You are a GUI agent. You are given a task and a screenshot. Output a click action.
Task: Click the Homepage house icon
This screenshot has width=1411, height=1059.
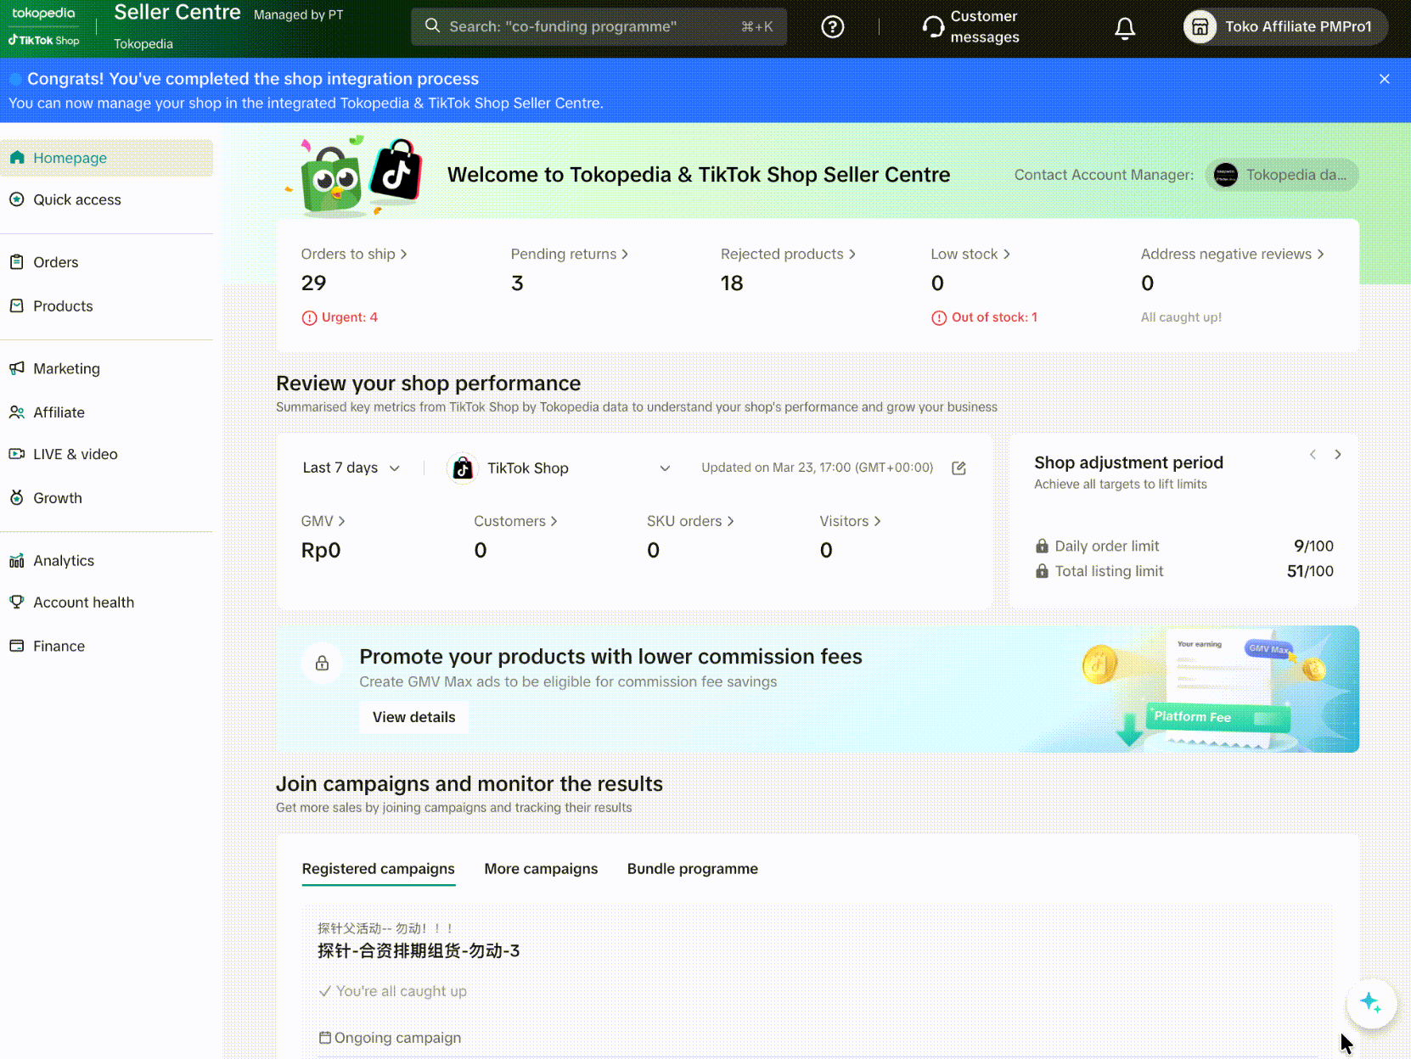coord(17,158)
